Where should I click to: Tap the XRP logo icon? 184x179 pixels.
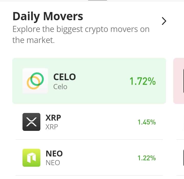tap(31, 122)
